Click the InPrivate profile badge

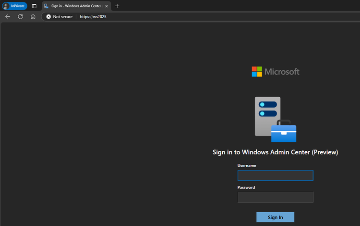pyautogui.click(x=14, y=6)
